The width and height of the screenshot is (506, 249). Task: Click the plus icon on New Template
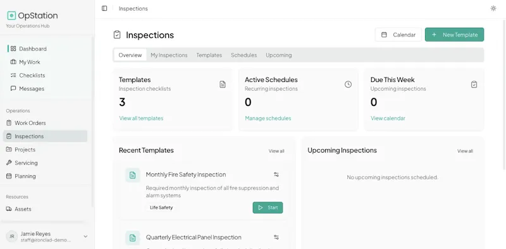coord(434,35)
